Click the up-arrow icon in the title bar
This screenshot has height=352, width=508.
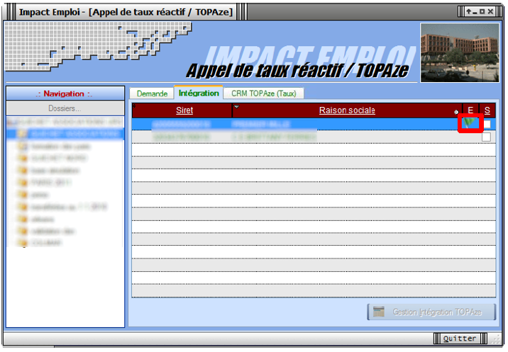[x=468, y=11]
